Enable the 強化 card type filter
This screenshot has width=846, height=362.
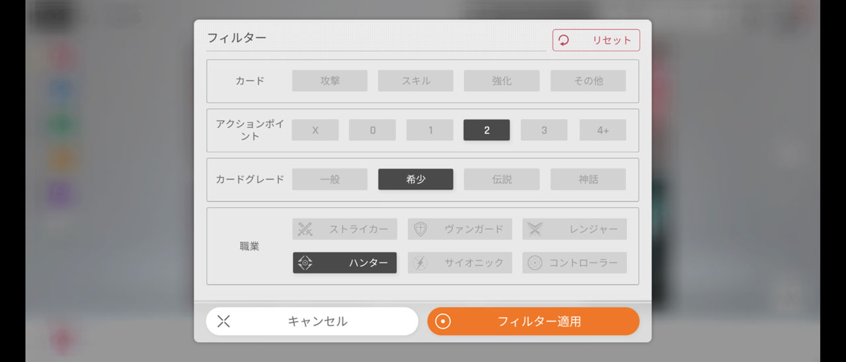(x=502, y=81)
